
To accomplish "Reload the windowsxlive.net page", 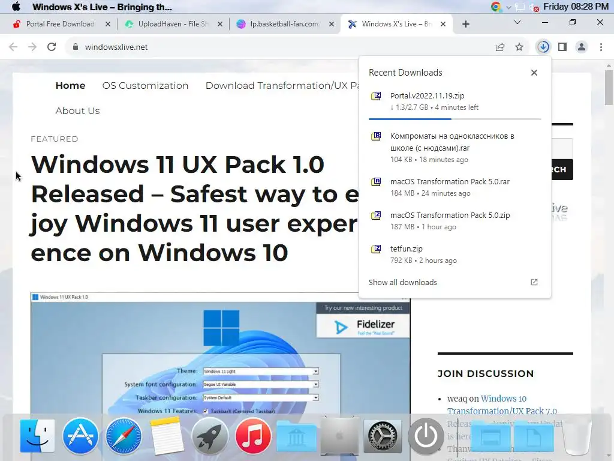I will pos(52,47).
